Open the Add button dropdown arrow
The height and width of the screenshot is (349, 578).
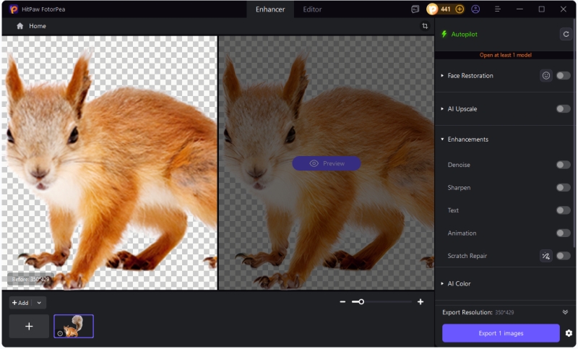coord(39,303)
